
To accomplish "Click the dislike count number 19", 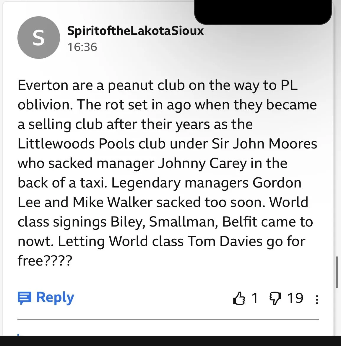I will click(295, 298).
